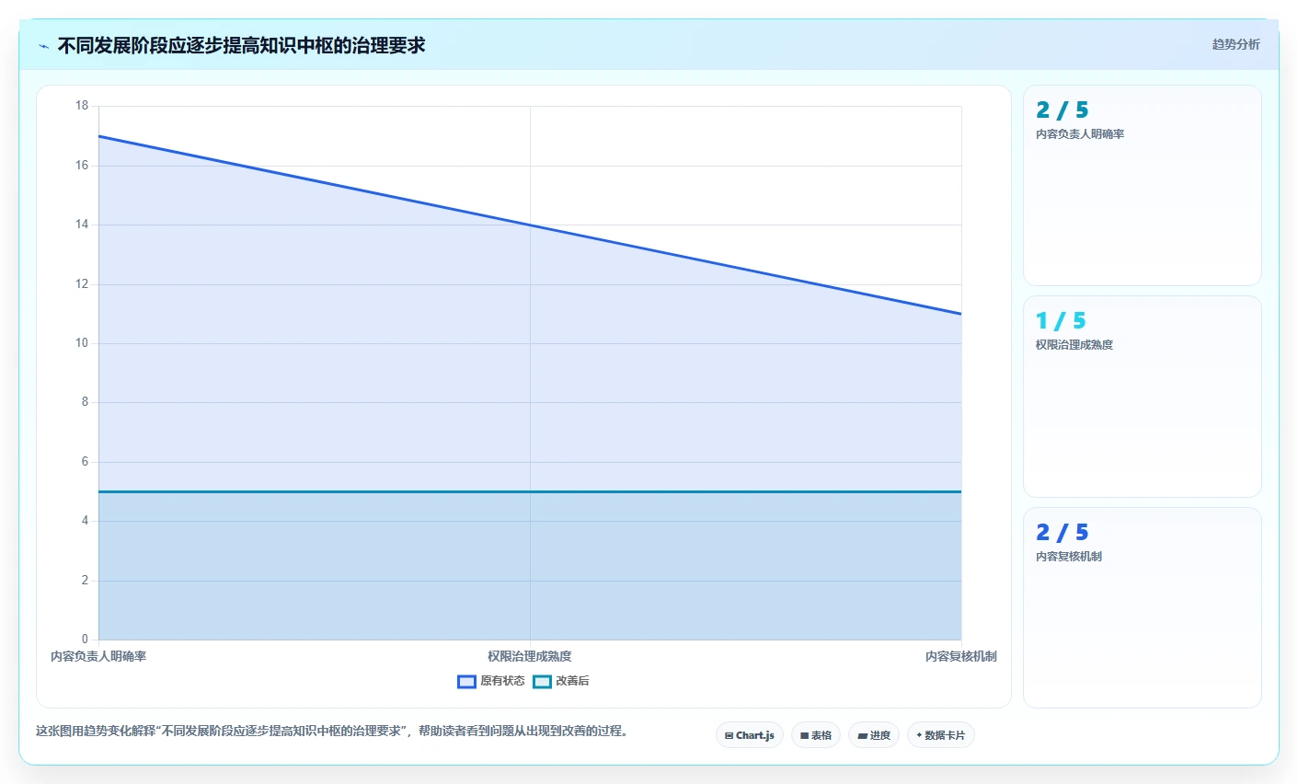Click the icon inside the 进度 chip
The width and height of the screenshot is (1298, 784).
(x=862, y=735)
